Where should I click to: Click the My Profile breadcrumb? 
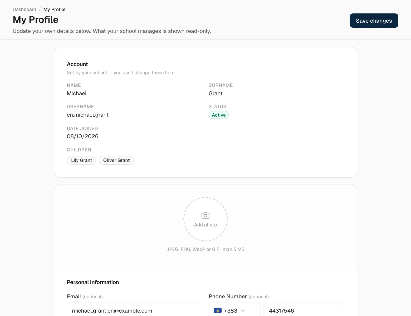pos(55,9)
